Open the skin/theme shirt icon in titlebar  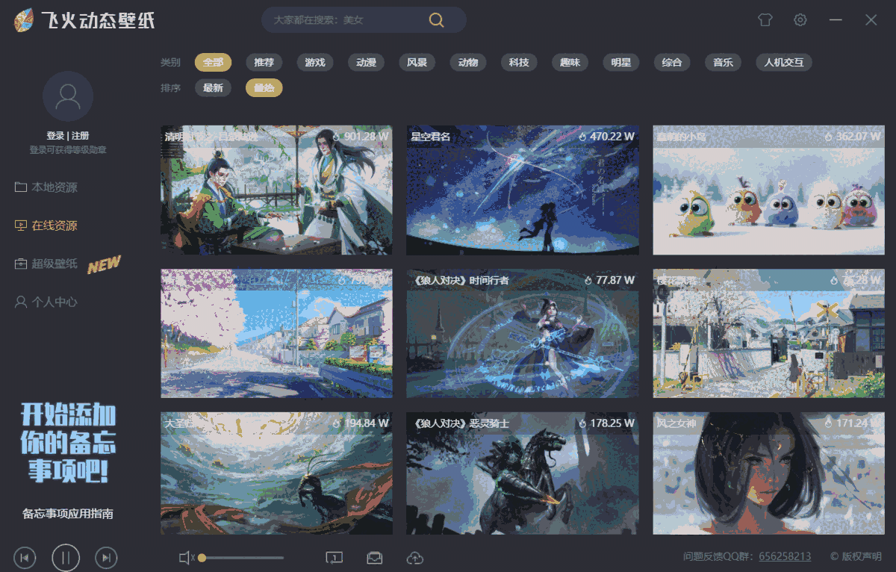765,20
